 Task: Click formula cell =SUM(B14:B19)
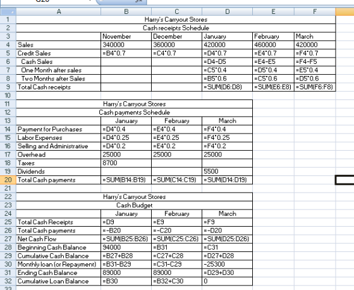click(126, 180)
